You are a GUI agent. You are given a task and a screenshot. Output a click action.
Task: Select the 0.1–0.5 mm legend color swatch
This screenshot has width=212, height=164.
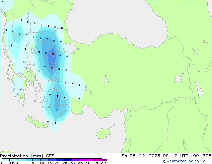(6, 160)
